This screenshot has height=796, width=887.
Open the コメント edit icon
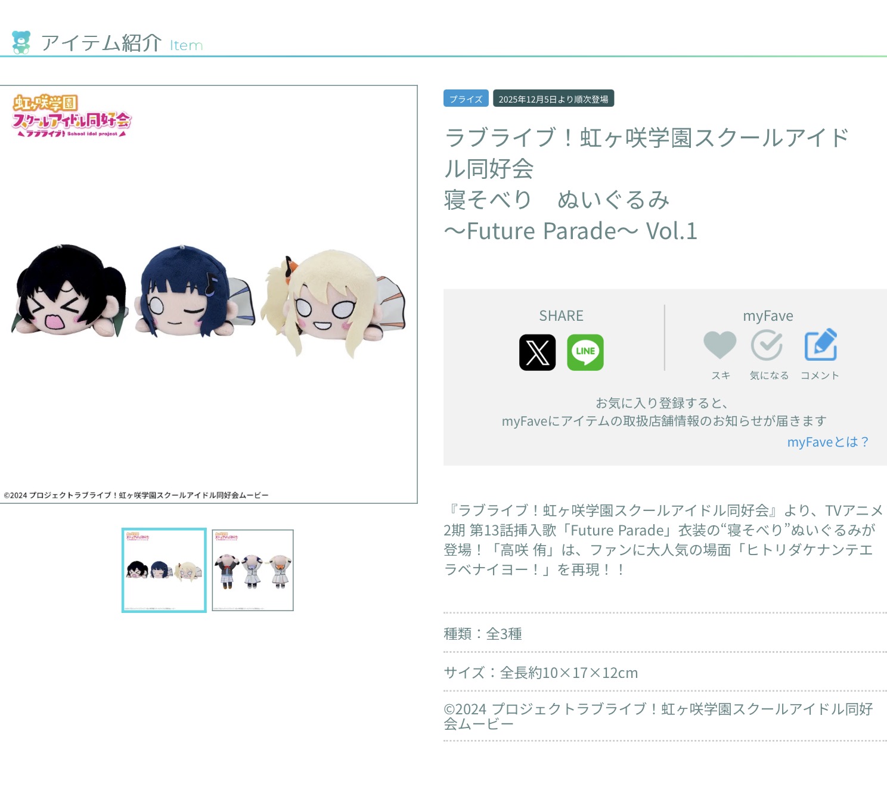821,345
